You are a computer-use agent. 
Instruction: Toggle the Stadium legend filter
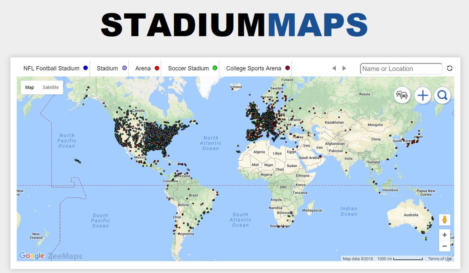click(x=112, y=68)
